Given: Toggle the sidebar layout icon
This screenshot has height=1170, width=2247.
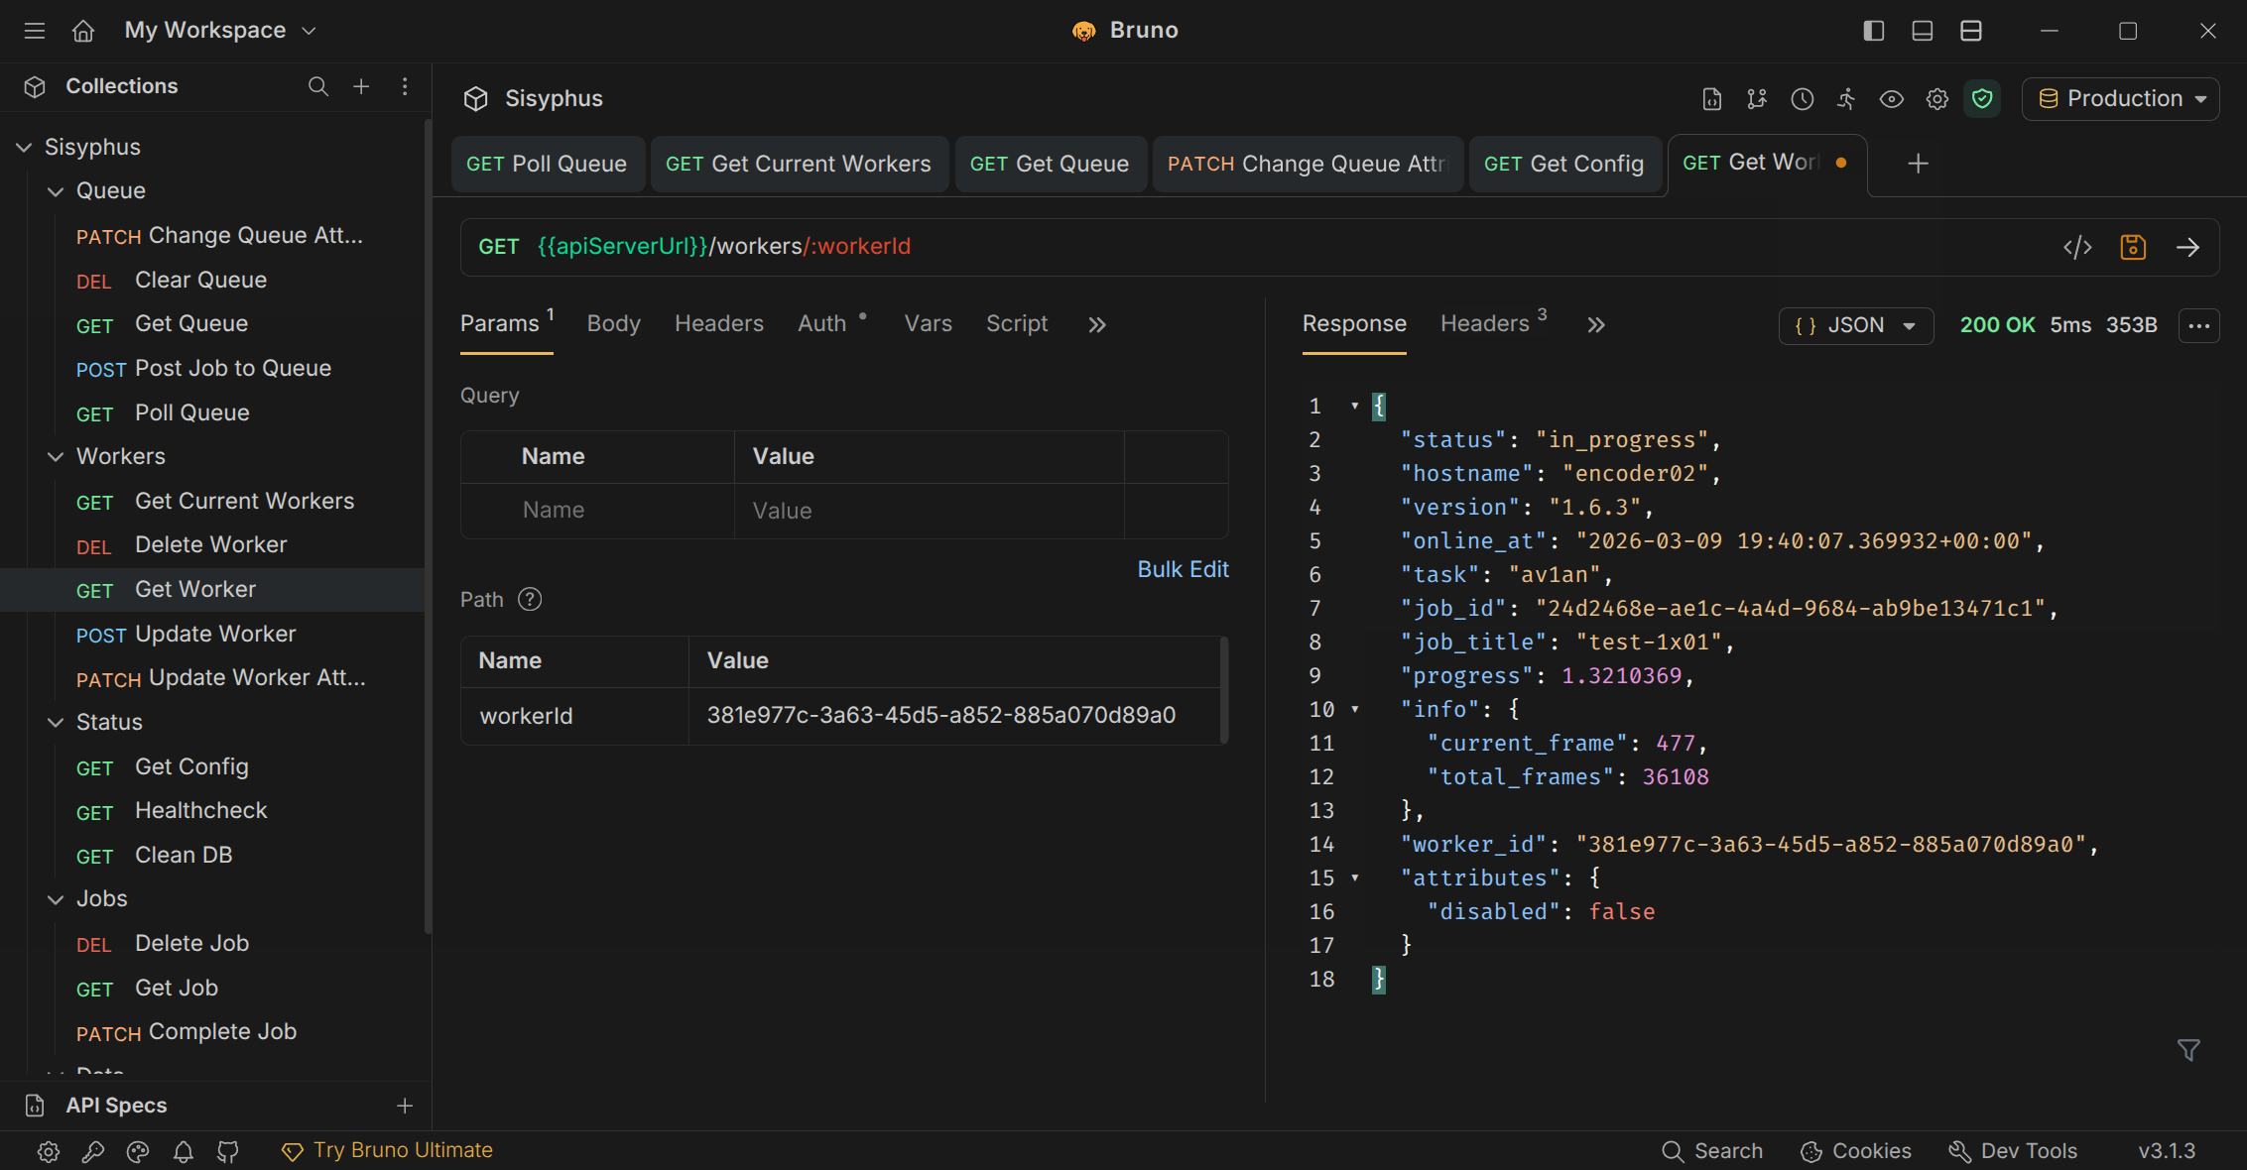Looking at the screenshot, I should coord(1873,31).
